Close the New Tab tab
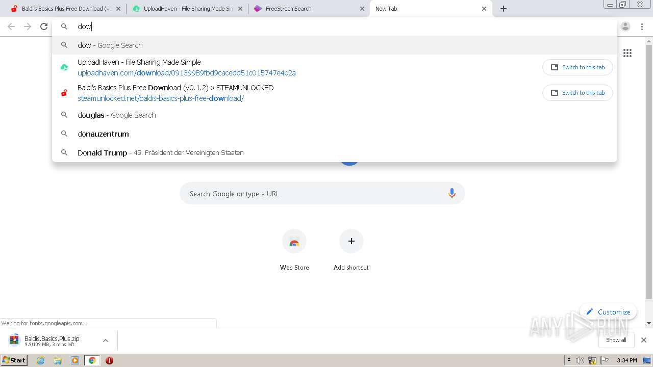 (484, 9)
